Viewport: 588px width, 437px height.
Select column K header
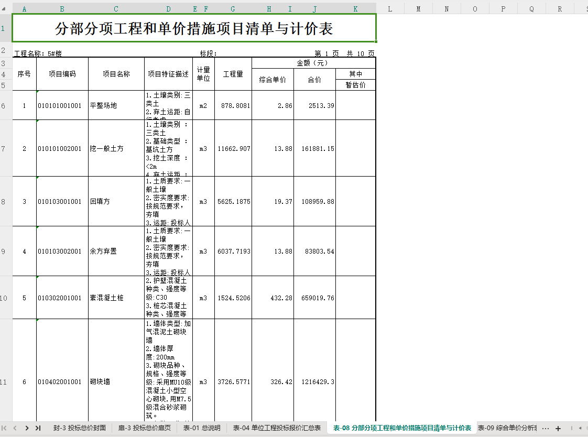(355, 9)
